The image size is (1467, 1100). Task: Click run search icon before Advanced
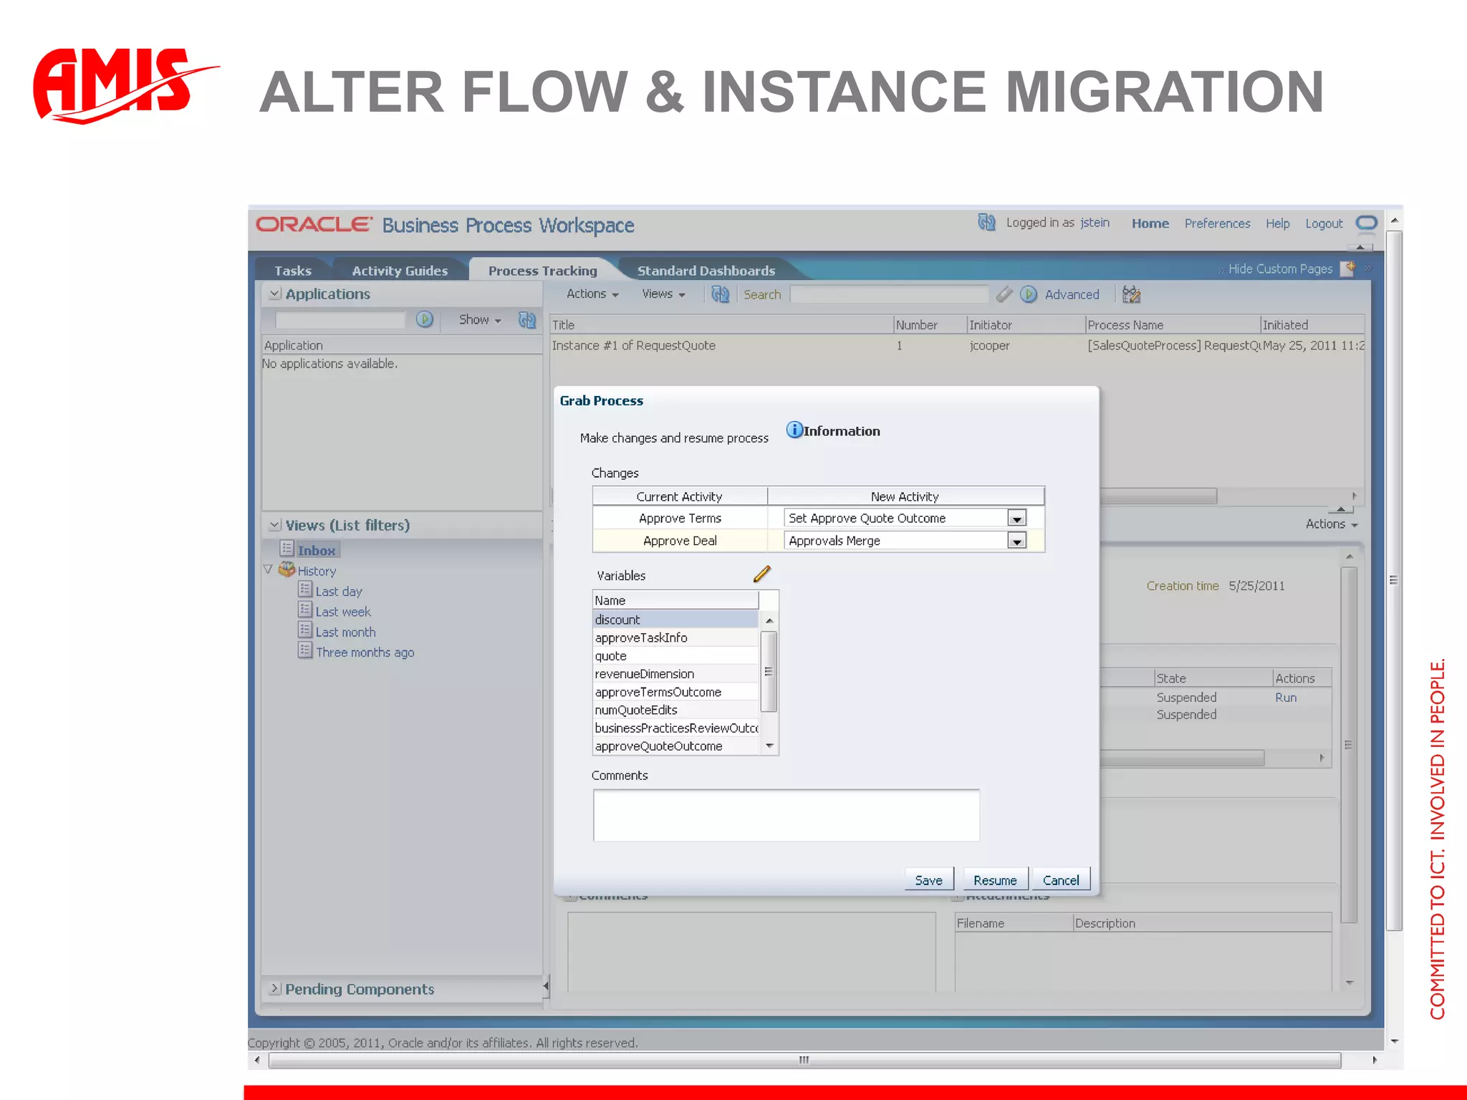click(1029, 294)
